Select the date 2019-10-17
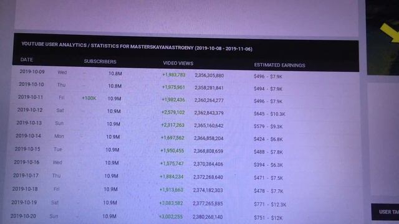 pyautogui.click(x=26, y=175)
